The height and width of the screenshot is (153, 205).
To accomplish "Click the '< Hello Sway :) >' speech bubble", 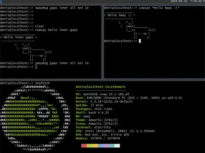I will pyautogui.click(x=120, y=15).
